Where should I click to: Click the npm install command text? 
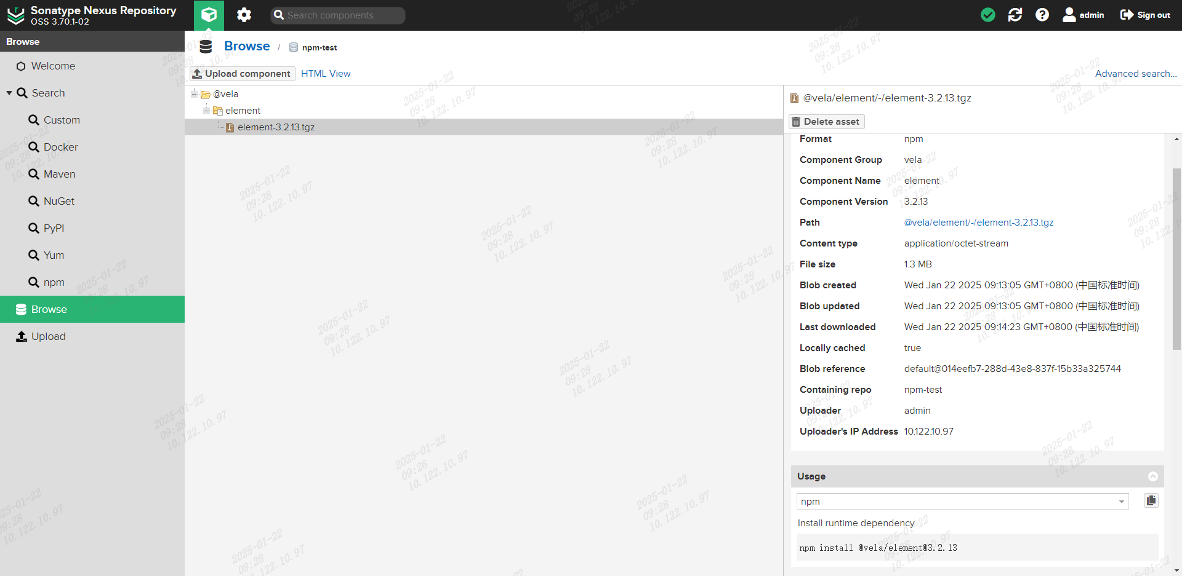tap(878, 548)
